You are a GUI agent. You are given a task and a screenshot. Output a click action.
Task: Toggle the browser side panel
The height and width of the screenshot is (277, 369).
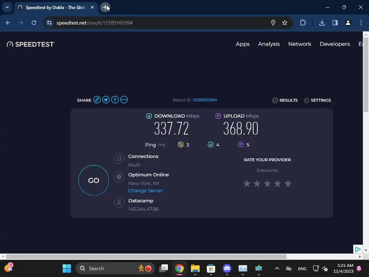[335, 23]
